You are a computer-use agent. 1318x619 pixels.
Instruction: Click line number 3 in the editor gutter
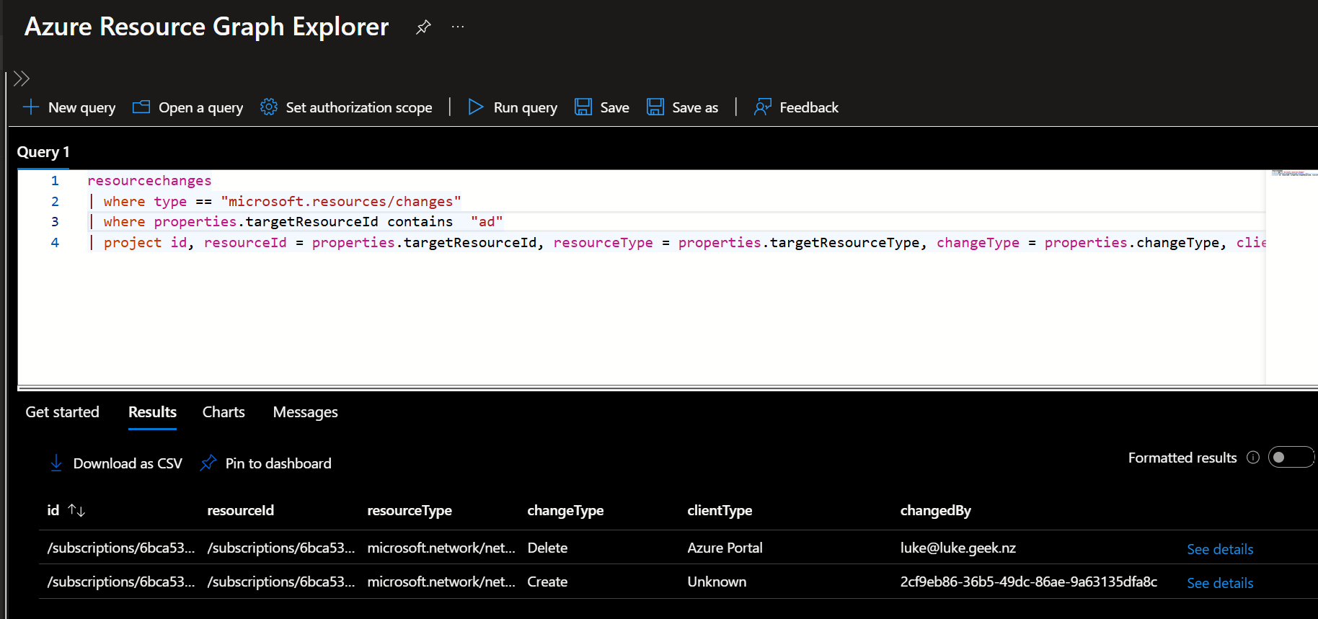[x=55, y=222]
